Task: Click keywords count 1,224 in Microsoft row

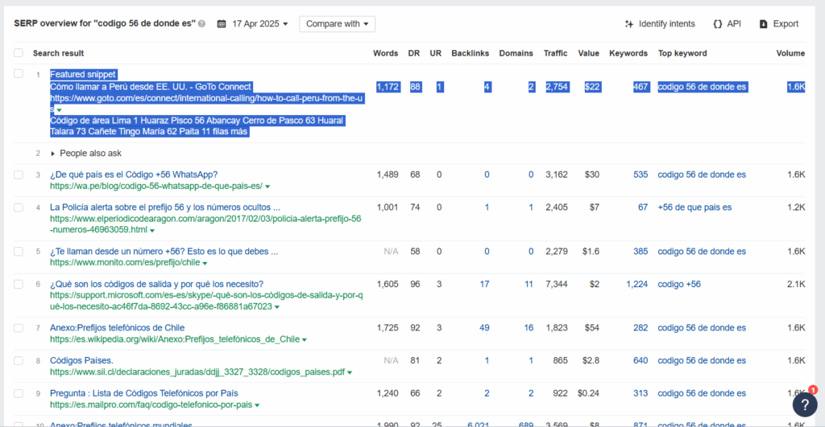Action: [x=636, y=284]
